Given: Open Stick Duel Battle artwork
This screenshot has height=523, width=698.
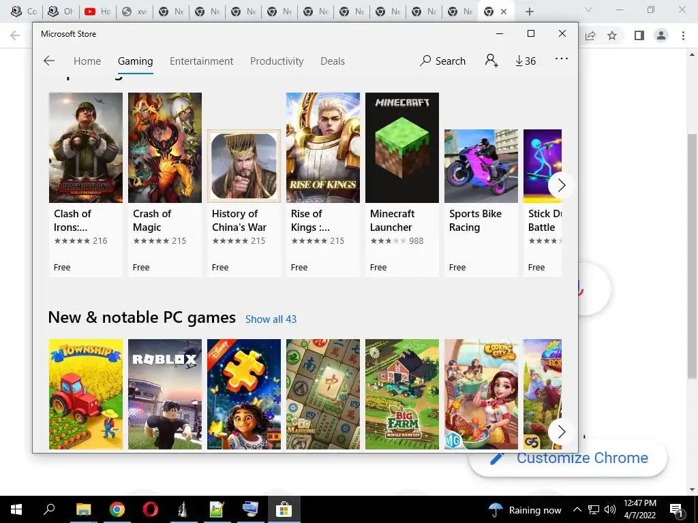Looking at the screenshot, I should (x=543, y=166).
